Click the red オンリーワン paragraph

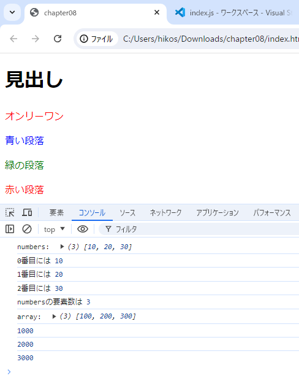point(34,116)
